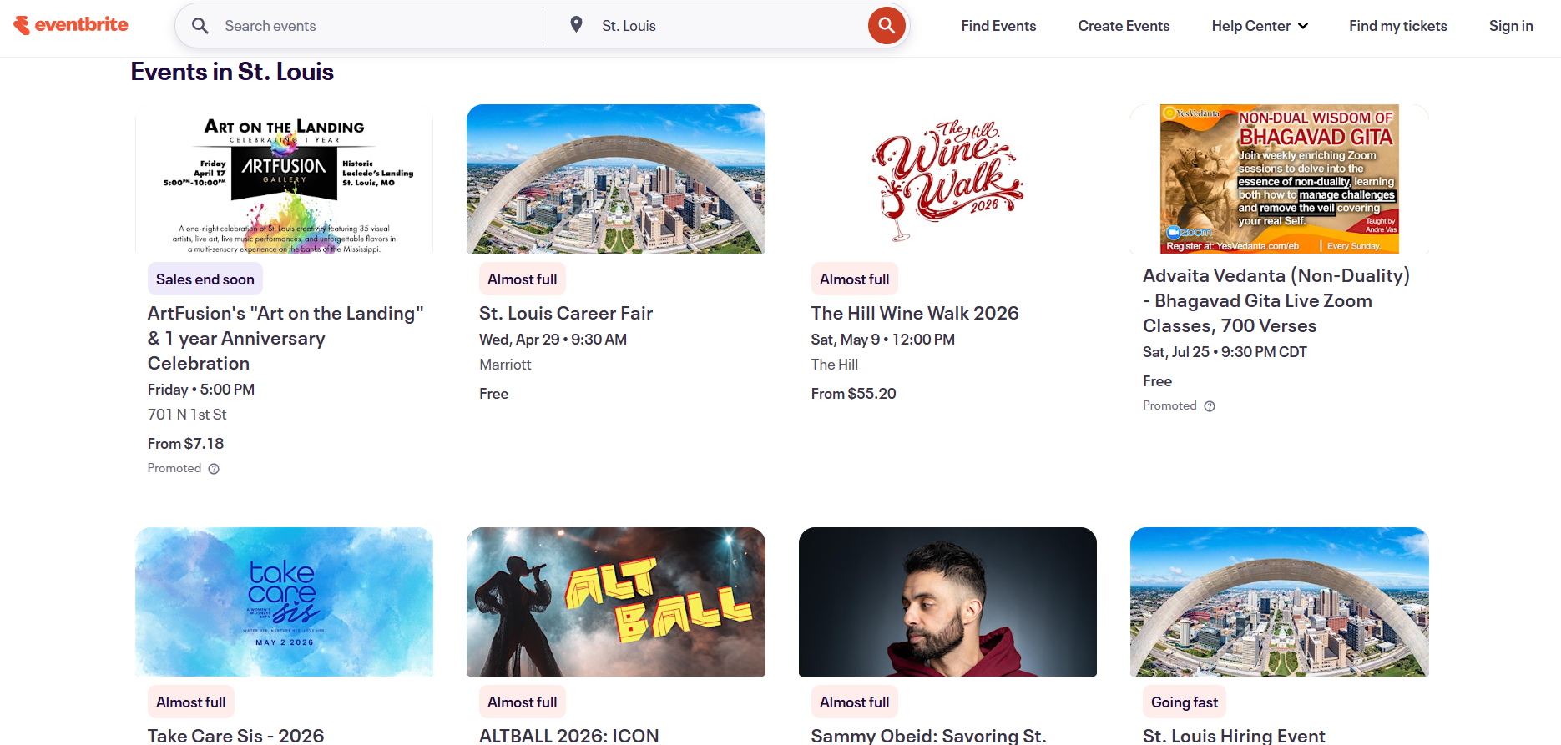Viewport: 1561px width, 745px height.
Task: Click 'Free' price under Career Fair
Action: 494,394
